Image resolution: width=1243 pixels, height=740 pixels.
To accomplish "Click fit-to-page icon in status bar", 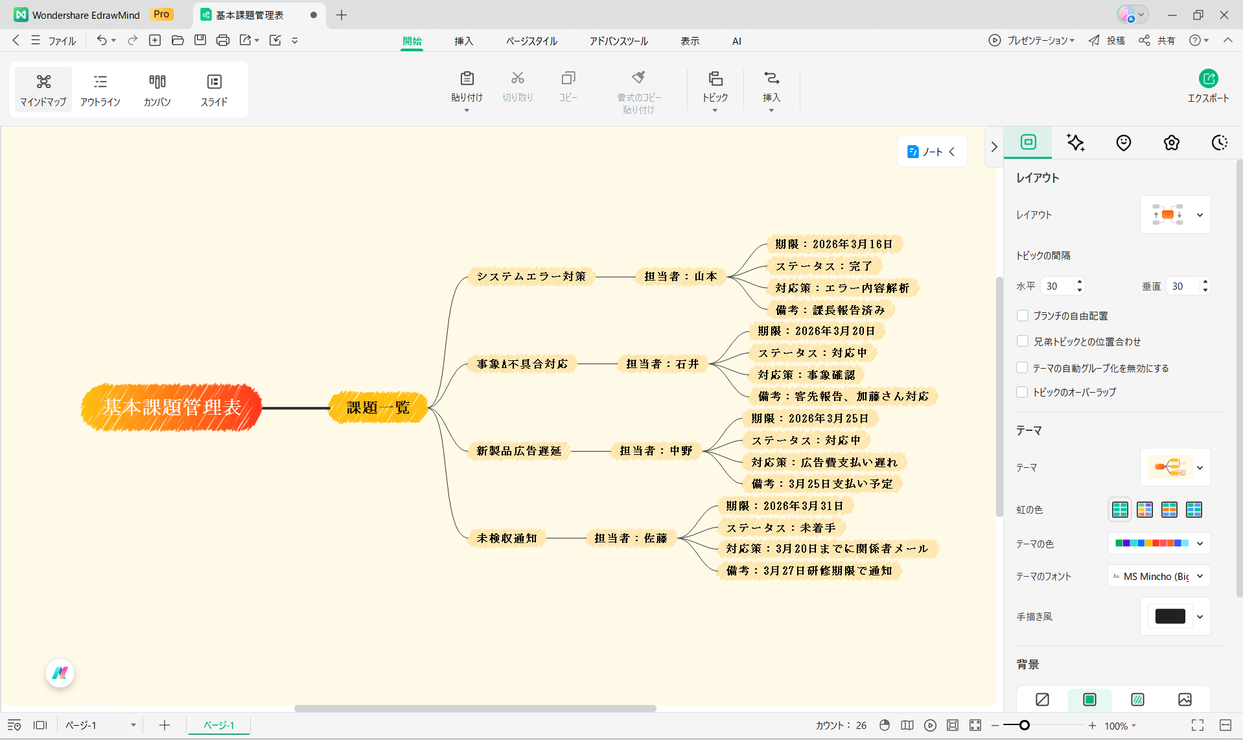I will tap(952, 725).
